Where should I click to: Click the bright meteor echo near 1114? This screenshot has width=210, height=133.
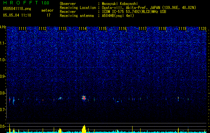pyautogui.click(x=84, y=98)
